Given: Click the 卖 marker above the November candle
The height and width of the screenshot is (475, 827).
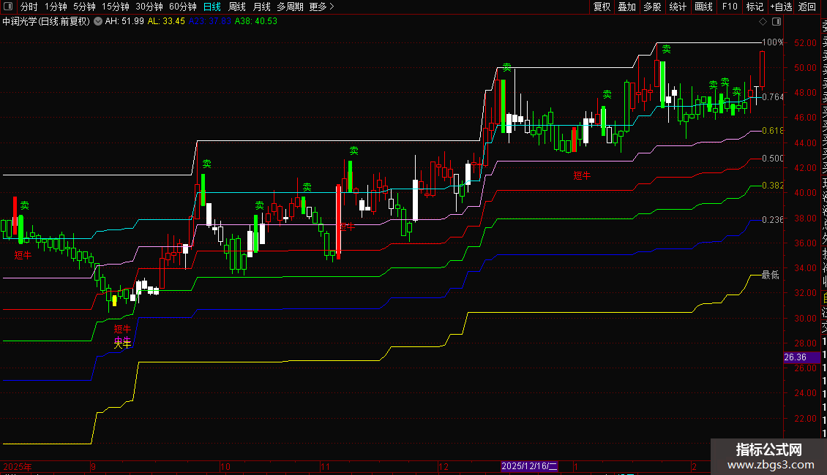Looking at the screenshot, I should click(x=354, y=151).
